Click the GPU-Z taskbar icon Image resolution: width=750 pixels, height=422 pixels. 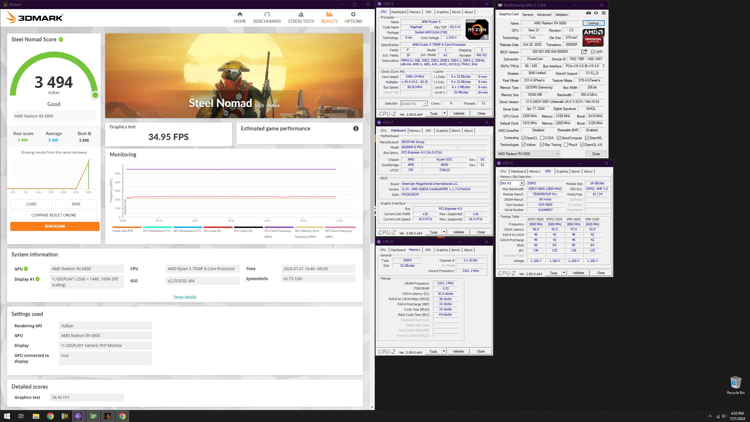pyautogui.click(x=93, y=416)
